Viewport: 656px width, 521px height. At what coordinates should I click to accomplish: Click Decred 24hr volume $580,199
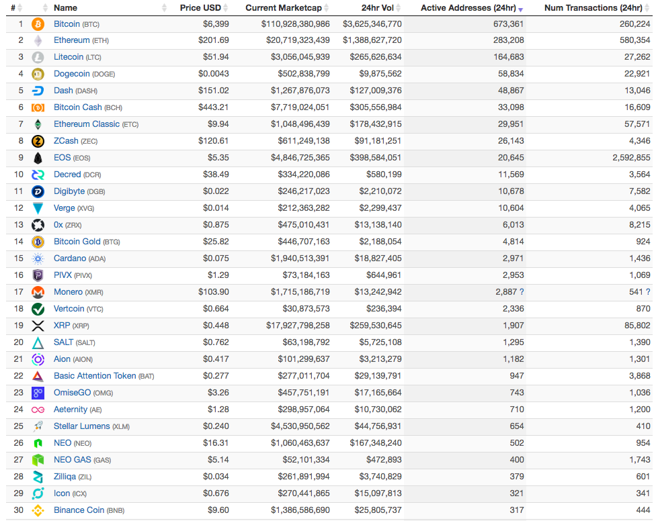point(384,174)
